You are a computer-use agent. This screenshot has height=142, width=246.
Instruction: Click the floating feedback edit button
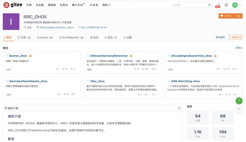click(x=239, y=109)
